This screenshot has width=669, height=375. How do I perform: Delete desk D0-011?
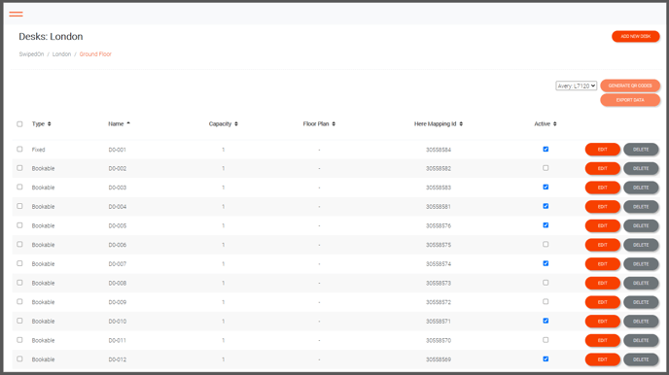pos(641,340)
